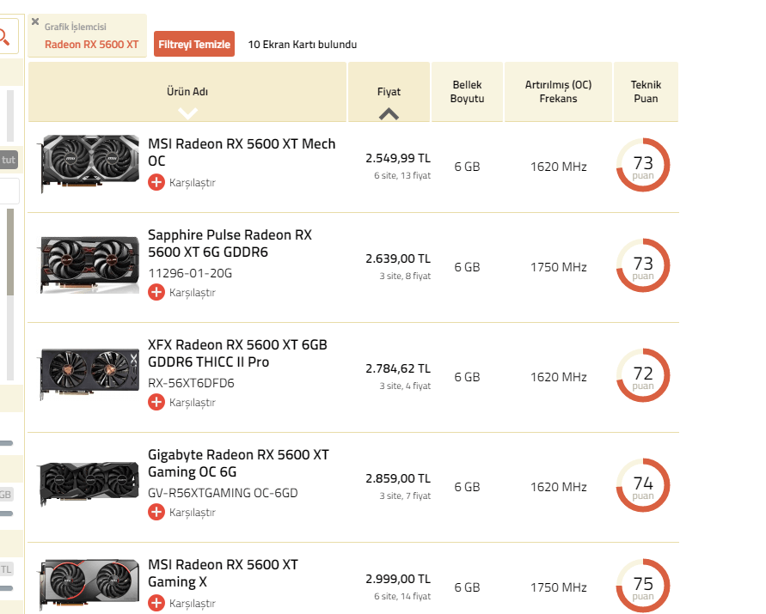Click the 72 technical score ring for XFX
The height and width of the screenshot is (614, 766).
(643, 376)
